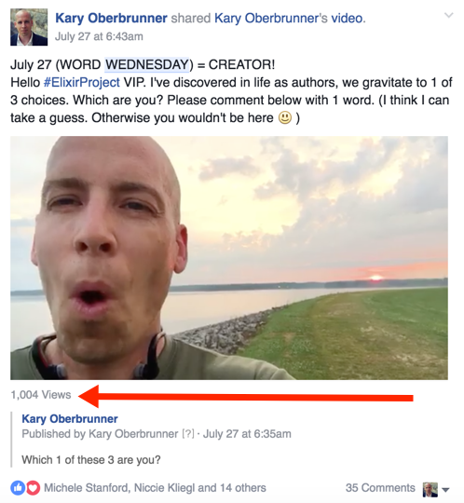Click the smiley emoji in post text
This screenshot has height=503, width=464.
tap(284, 117)
